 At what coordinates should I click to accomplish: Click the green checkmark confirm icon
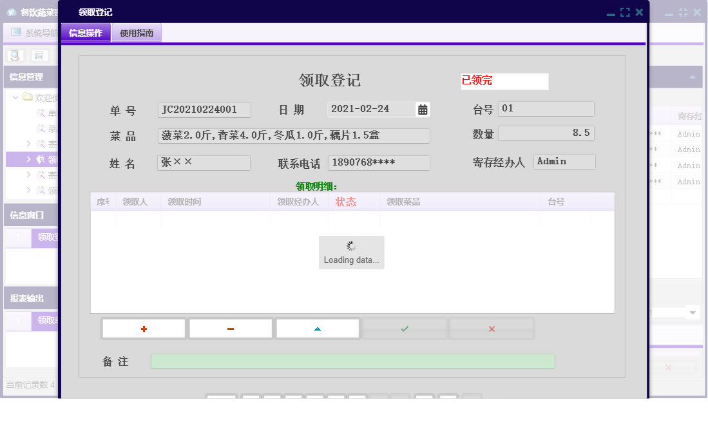pyautogui.click(x=404, y=328)
